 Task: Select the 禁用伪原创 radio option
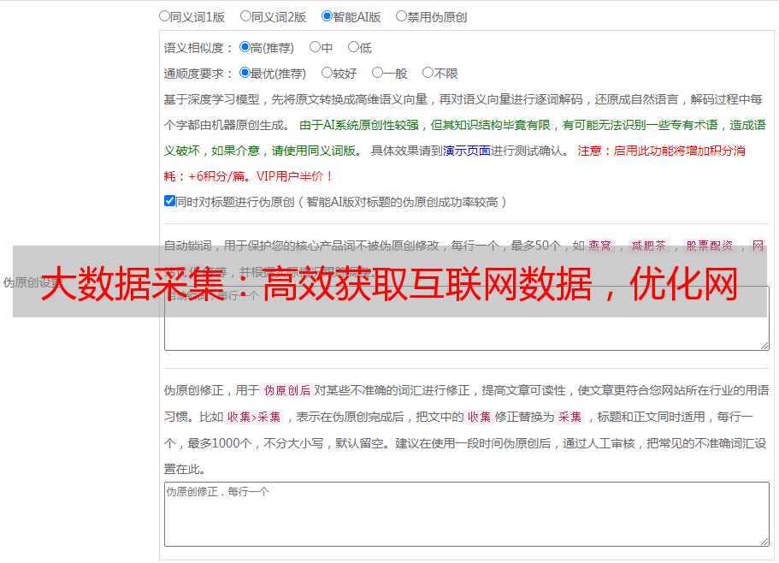(401, 16)
